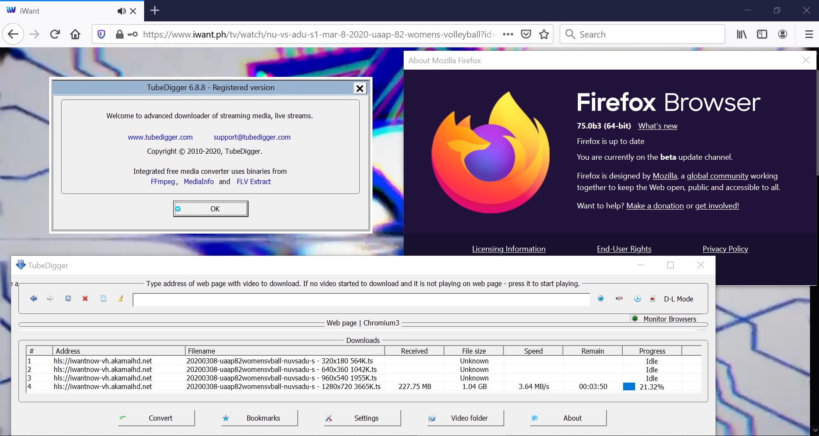
Task: Select download row 3 960x540 1955K.ts
Action: click(364, 378)
